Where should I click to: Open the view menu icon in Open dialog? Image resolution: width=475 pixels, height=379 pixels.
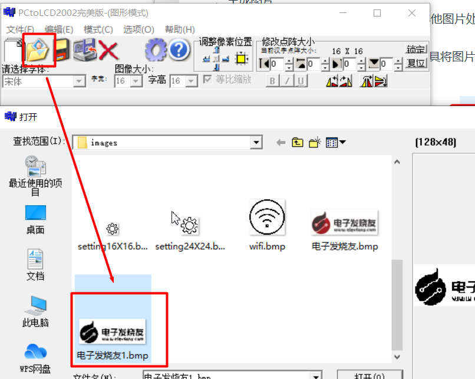[335, 143]
